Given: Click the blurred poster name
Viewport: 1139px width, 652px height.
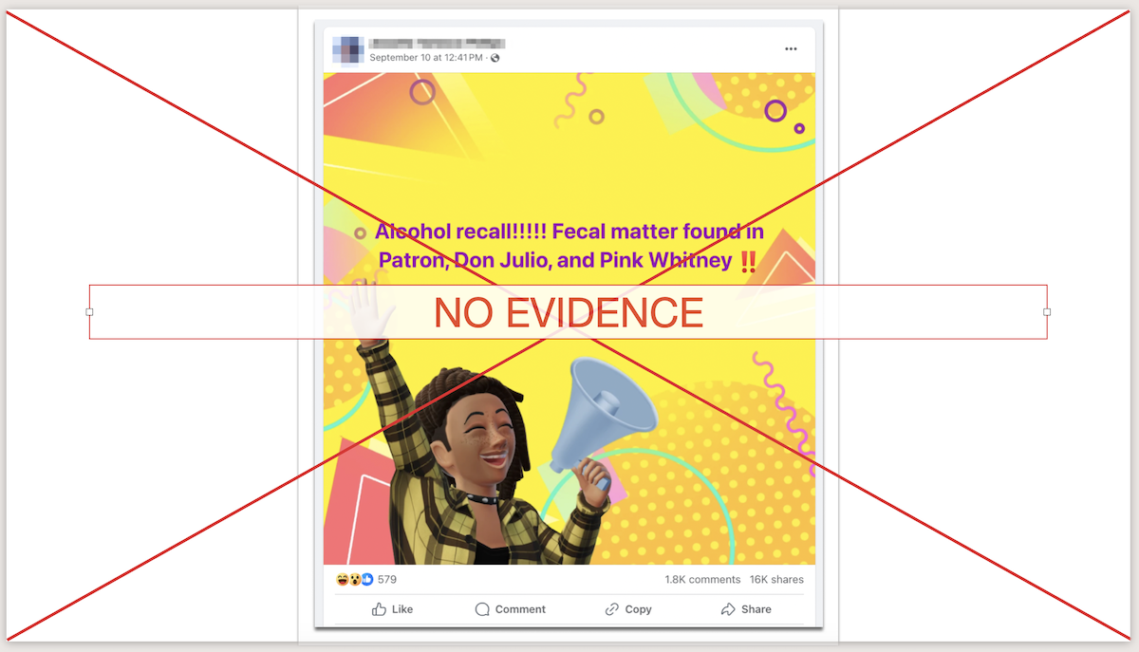Looking at the screenshot, I should coord(437,43).
